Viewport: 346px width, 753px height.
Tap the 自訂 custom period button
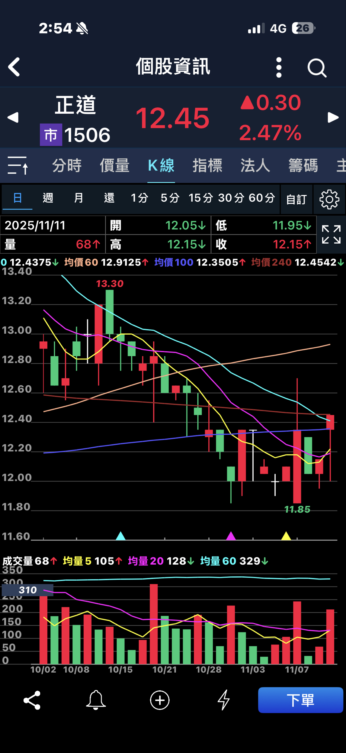click(296, 200)
